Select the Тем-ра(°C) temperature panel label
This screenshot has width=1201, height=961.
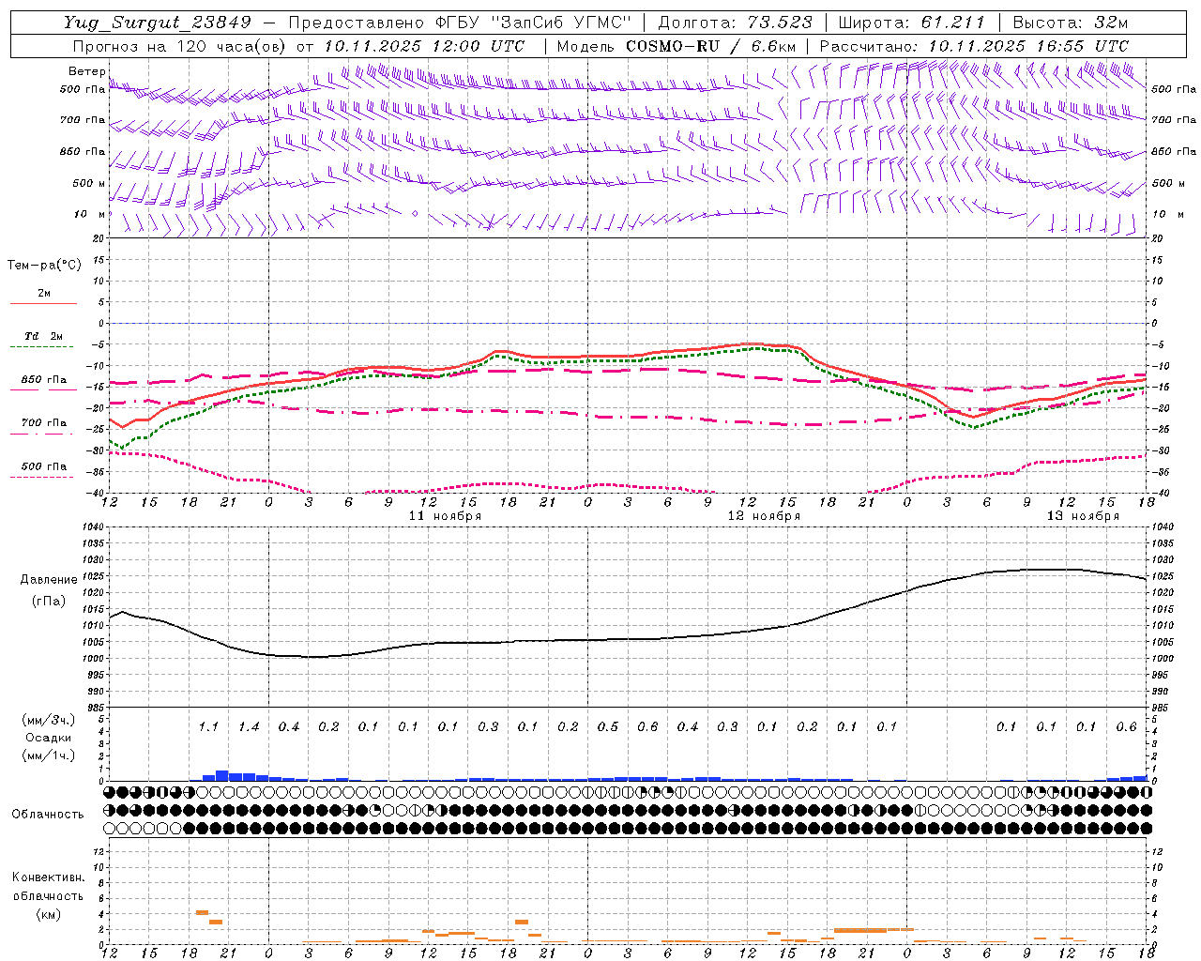coord(44,266)
